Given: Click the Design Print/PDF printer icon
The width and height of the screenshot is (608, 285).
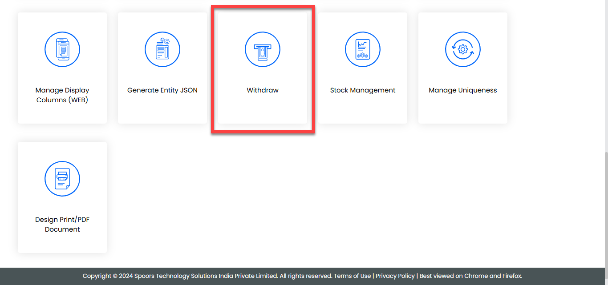Looking at the screenshot, I should coord(62,179).
